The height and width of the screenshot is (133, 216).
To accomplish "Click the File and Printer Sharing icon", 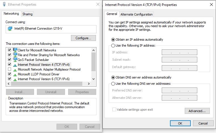I will (x=15, y=55).
